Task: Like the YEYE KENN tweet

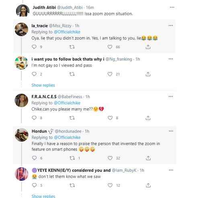Action: pyautogui.click(x=110, y=185)
